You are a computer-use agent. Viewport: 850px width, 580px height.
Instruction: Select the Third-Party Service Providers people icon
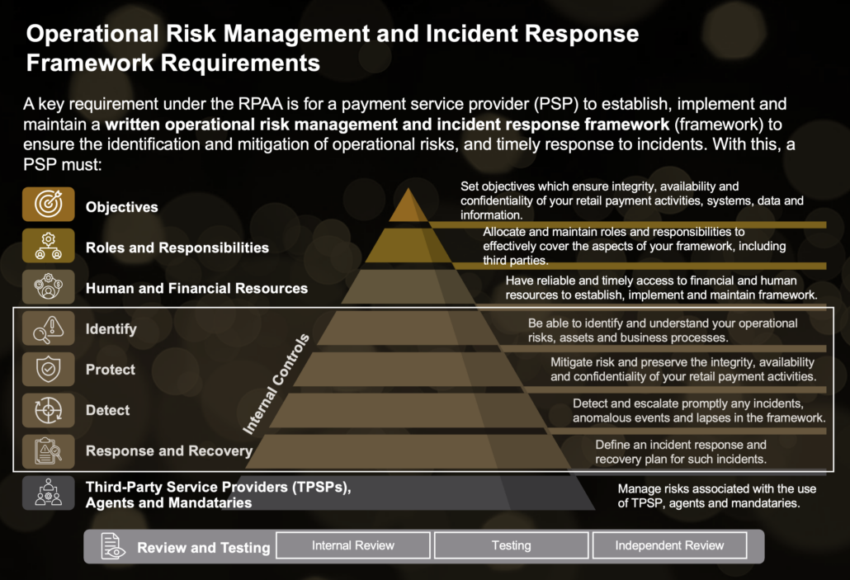(x=48, y=493)
